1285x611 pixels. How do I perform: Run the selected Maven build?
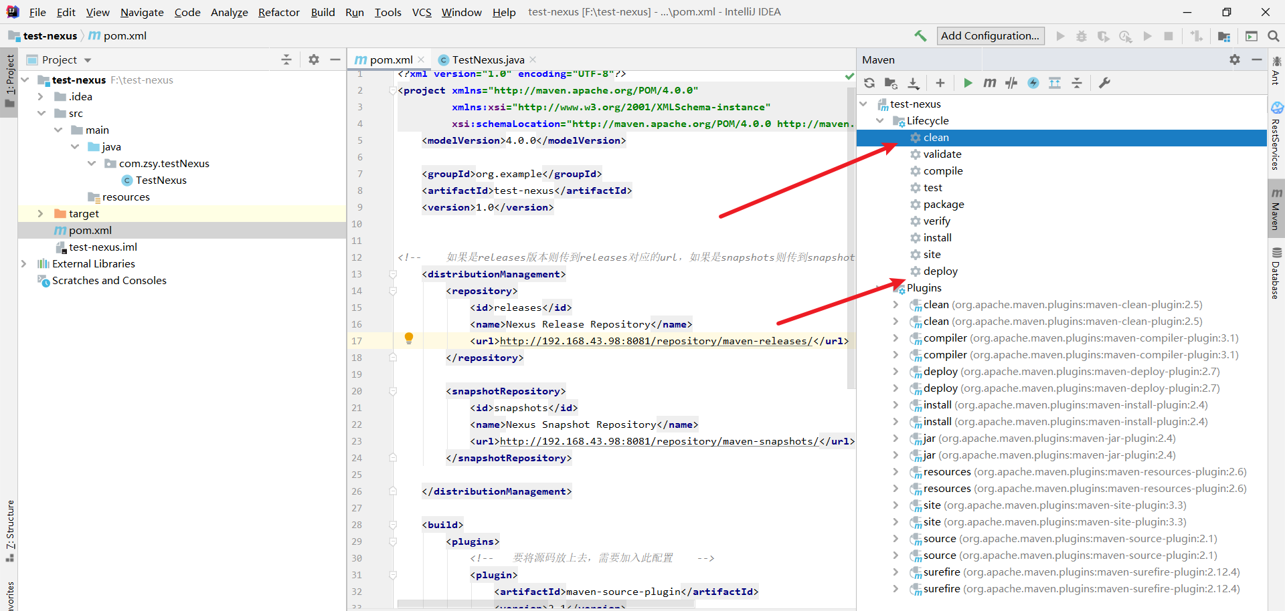tap(968, 83)
